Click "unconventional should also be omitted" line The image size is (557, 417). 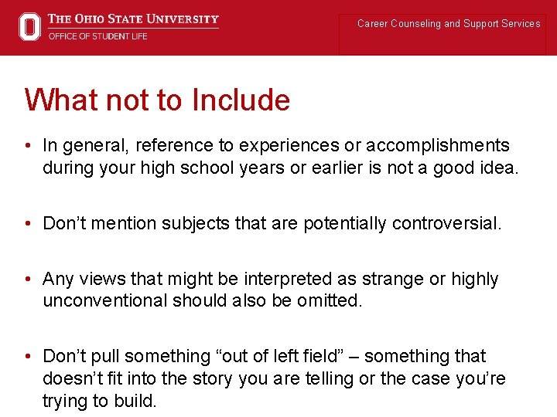[202, 300]
